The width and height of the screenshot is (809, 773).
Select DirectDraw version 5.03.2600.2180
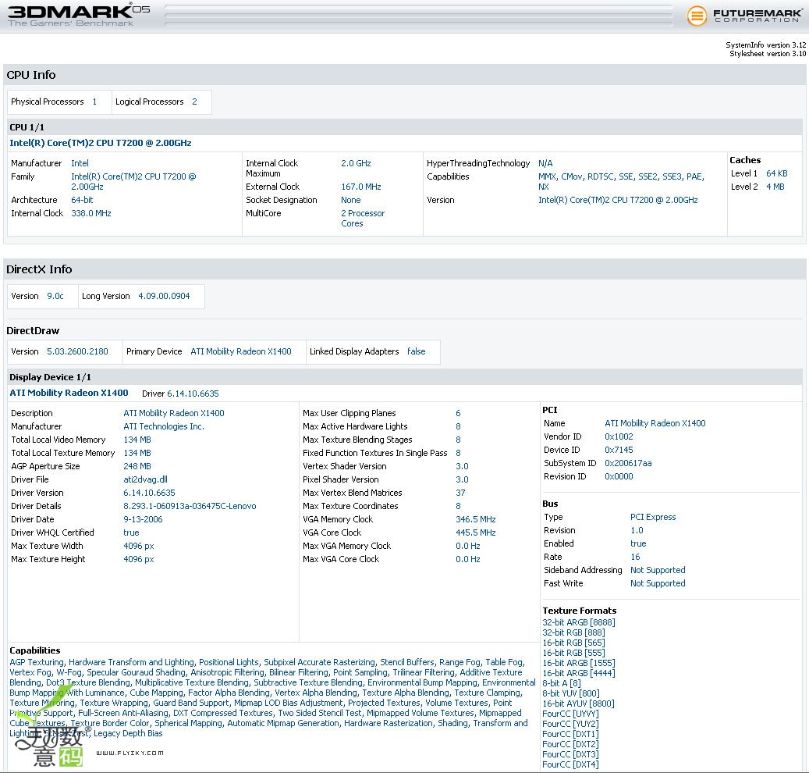click(77, 351)
